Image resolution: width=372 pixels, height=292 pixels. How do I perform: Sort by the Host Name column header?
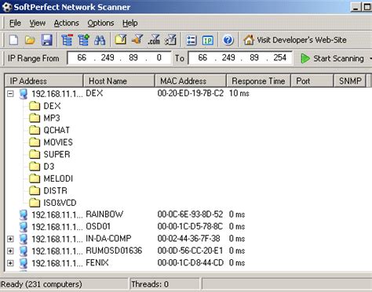click(x=119, y=81)
